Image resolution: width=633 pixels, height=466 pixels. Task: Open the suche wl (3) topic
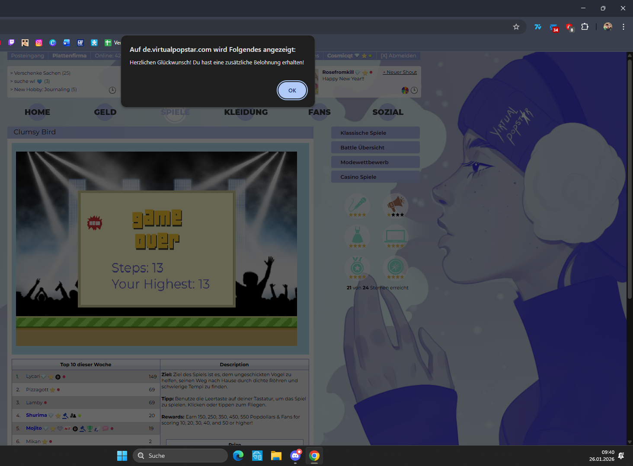32,81
